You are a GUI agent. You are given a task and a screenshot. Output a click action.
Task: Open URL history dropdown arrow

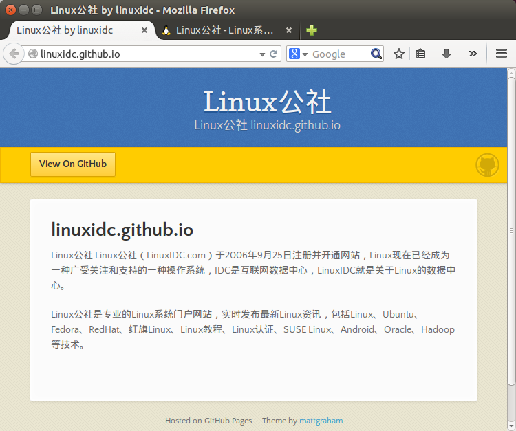[x=262, y=54]
